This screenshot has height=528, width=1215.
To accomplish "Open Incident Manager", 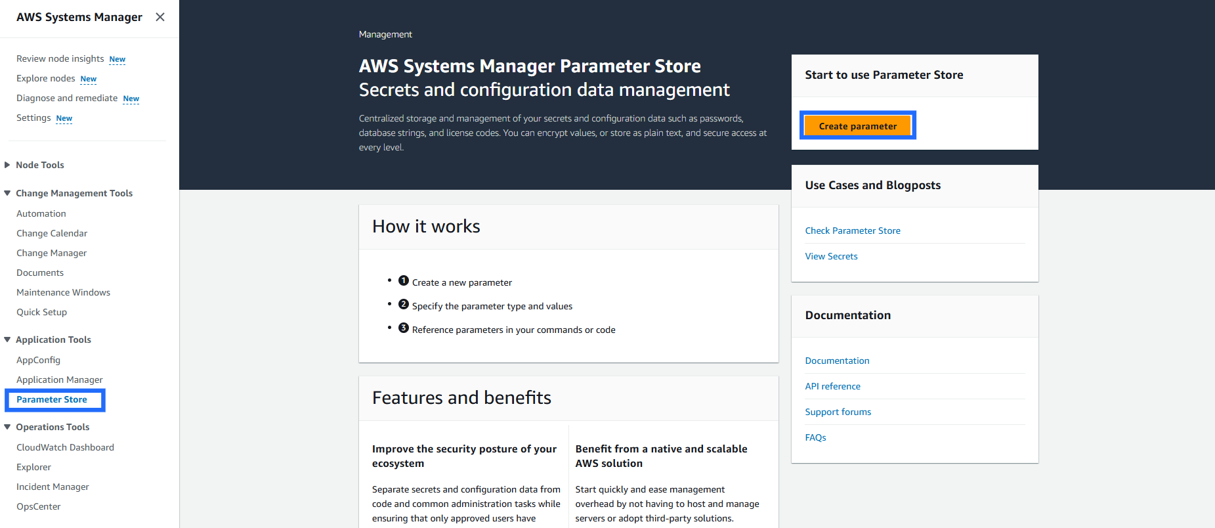I will (53, 487).
